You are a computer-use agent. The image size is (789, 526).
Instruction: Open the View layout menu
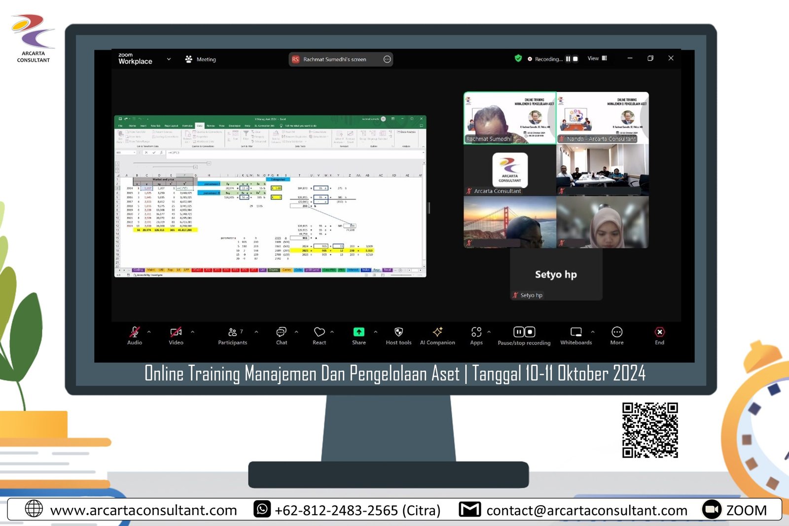(x=597, y=59)
